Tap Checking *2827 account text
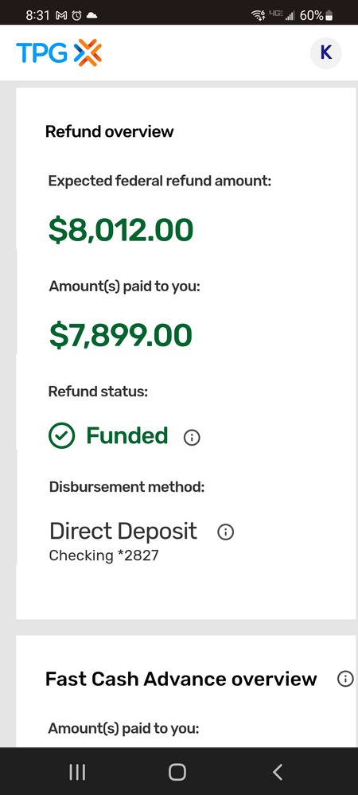This screenshot has width=358, height=795. 104,555
